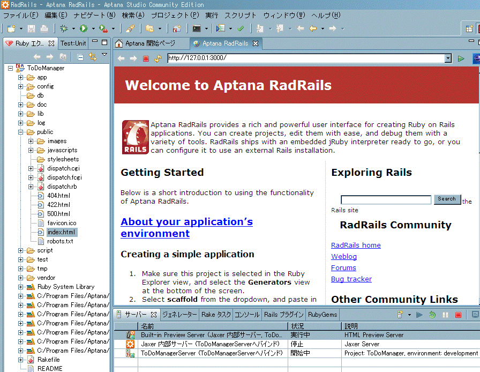Click the browser back arrow above the welcome page
480x372 pixels.
click(121, 59)
